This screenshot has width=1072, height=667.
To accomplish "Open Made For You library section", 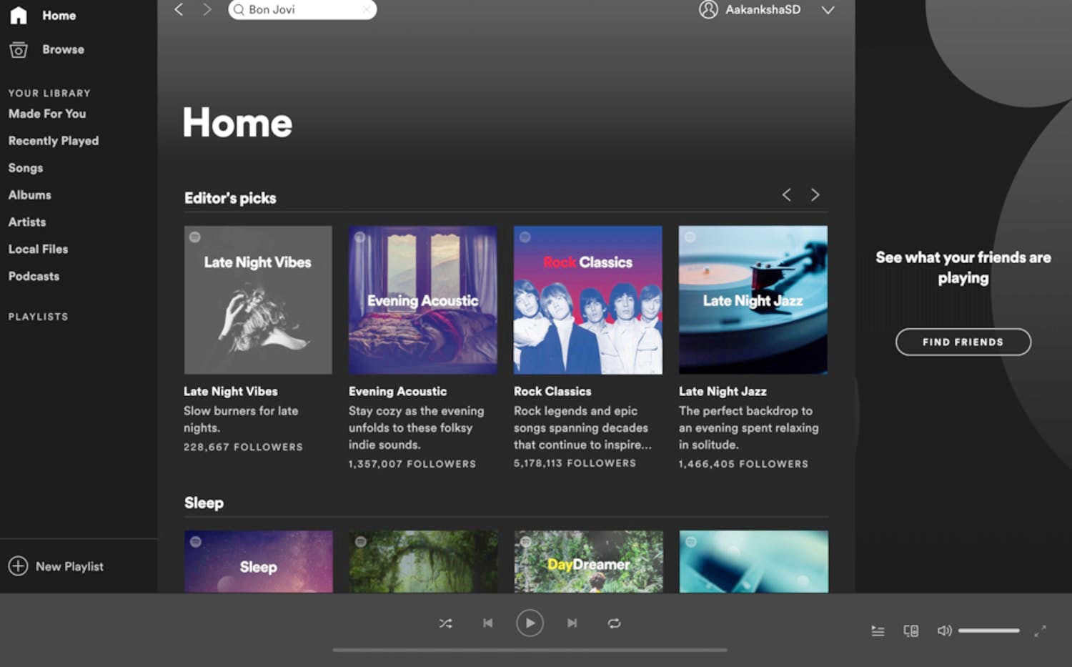I will click(x=47, y=114).
